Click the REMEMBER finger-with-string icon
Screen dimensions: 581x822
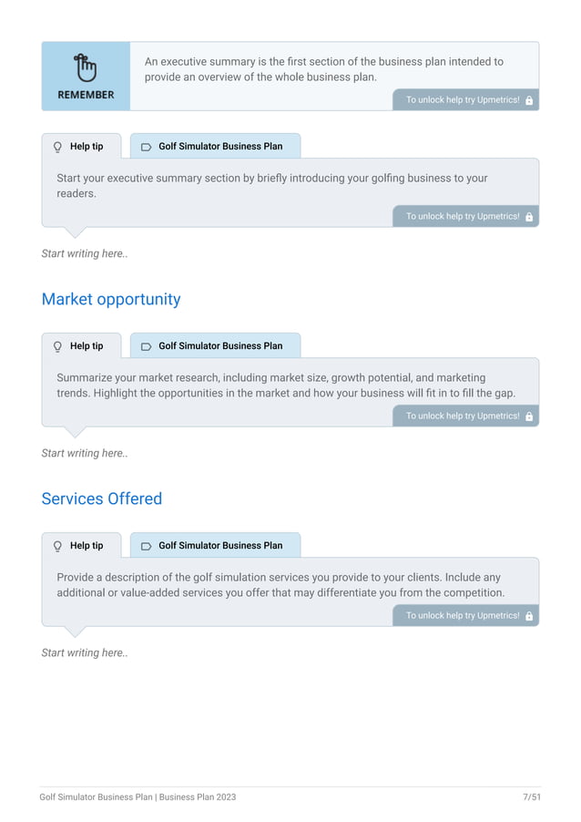pos(86,67)
